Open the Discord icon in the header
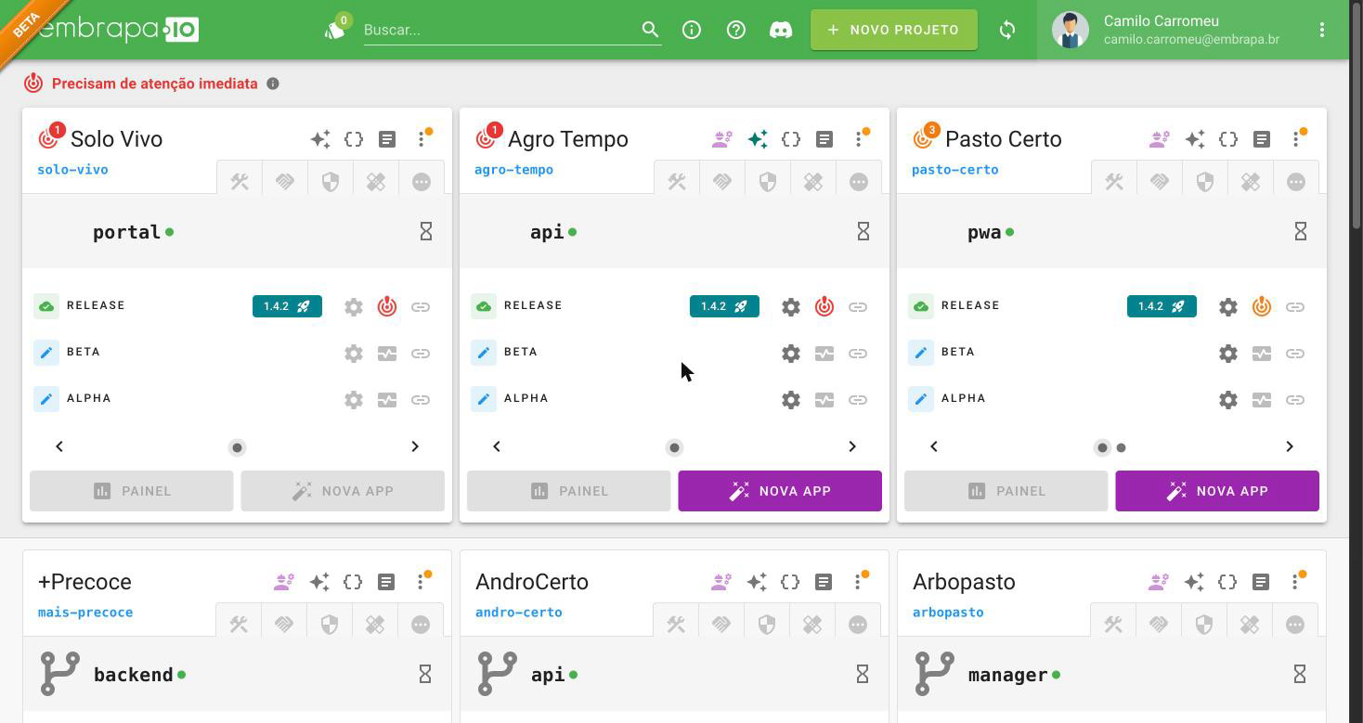The image size is (1363, 723). pos(781,30)
